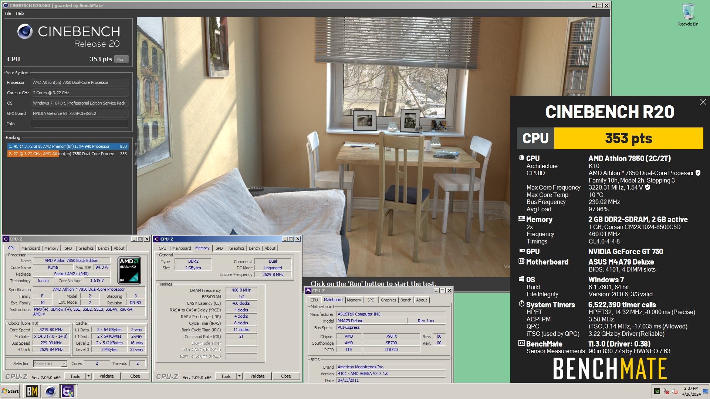Select the Phenom II X4 940 ranking entry
The height and width of the screenshot is (399, 710).
point(68,146)
